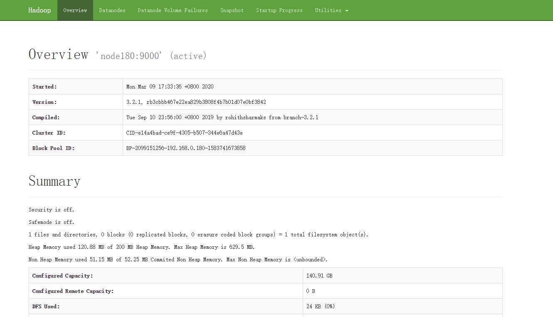Select the 0 B remote capacity value
The height and width of the screenshot is (317, 553).
[311, 291]
